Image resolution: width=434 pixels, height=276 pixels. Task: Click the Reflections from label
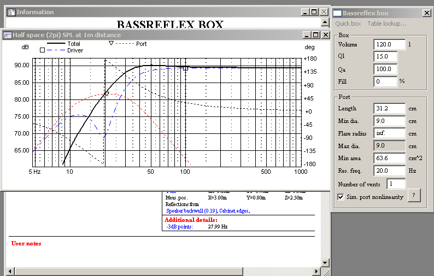[182, 204]
